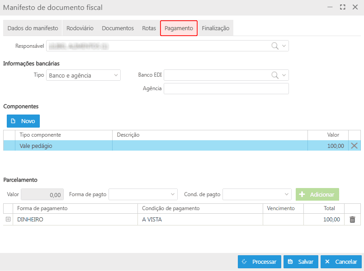Click the Novo component button

click(x=23, y=121)
